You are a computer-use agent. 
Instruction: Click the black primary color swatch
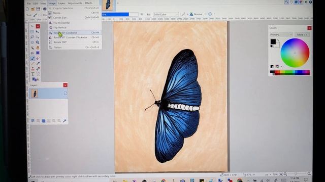tap(273, 41)
